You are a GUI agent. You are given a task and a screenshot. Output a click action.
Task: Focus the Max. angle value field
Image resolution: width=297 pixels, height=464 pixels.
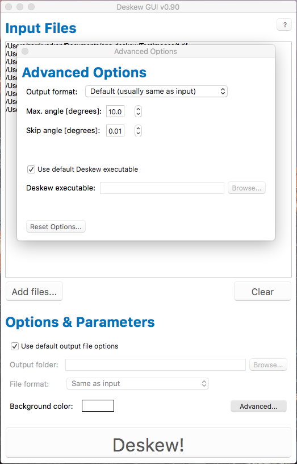(x=115, y=111)
